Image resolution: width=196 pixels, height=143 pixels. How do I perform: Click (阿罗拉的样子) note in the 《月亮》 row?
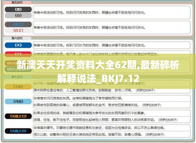pyautogui.click(x=152, y=105)
